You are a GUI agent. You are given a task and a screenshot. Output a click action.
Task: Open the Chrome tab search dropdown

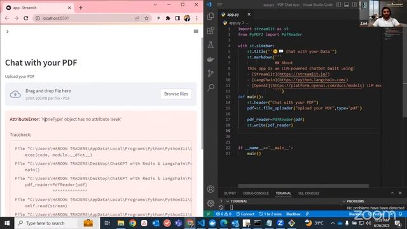tap(155, 4)
